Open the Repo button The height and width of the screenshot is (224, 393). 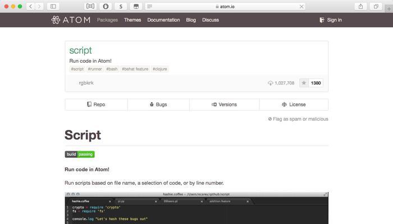tap(96, 105)
